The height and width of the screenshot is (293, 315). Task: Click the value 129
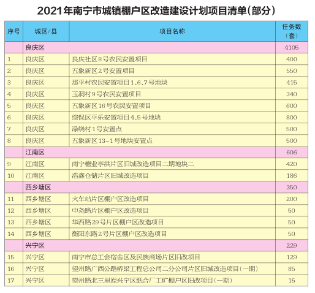[x=292, y=257]
